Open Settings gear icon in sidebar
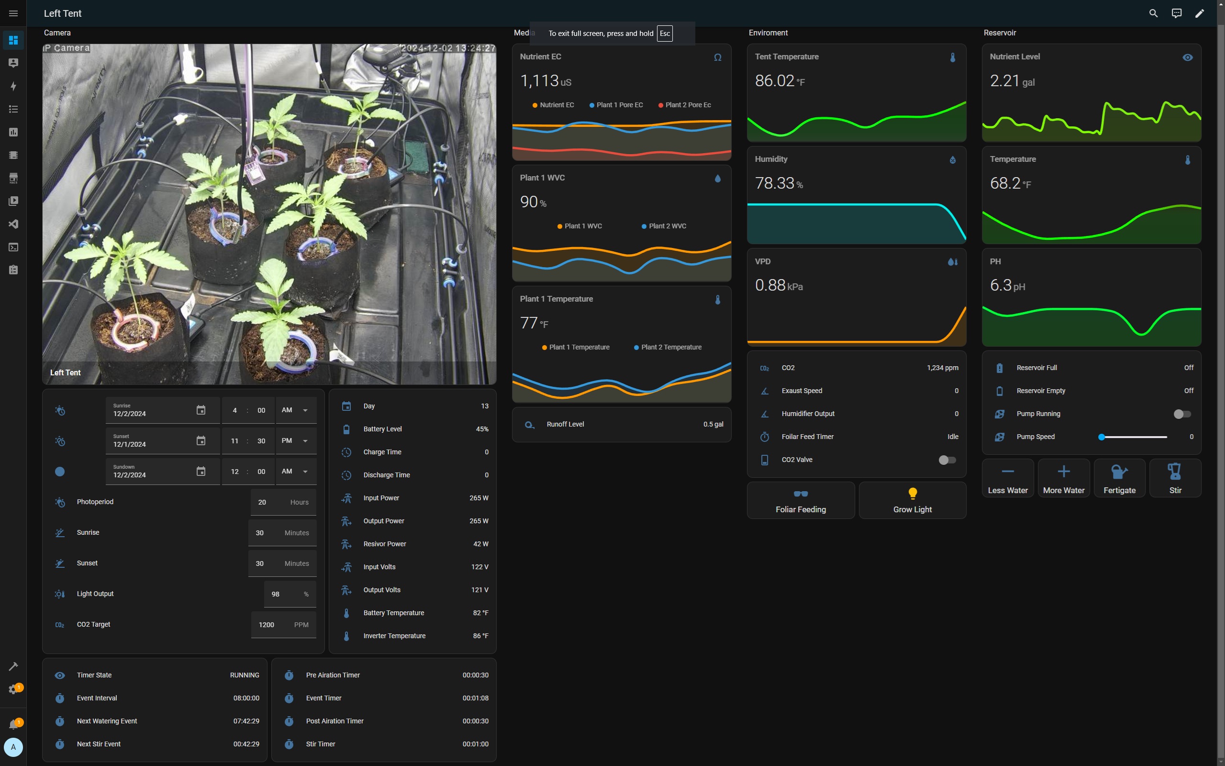1225x766 pixels. (x=13, y=689)
